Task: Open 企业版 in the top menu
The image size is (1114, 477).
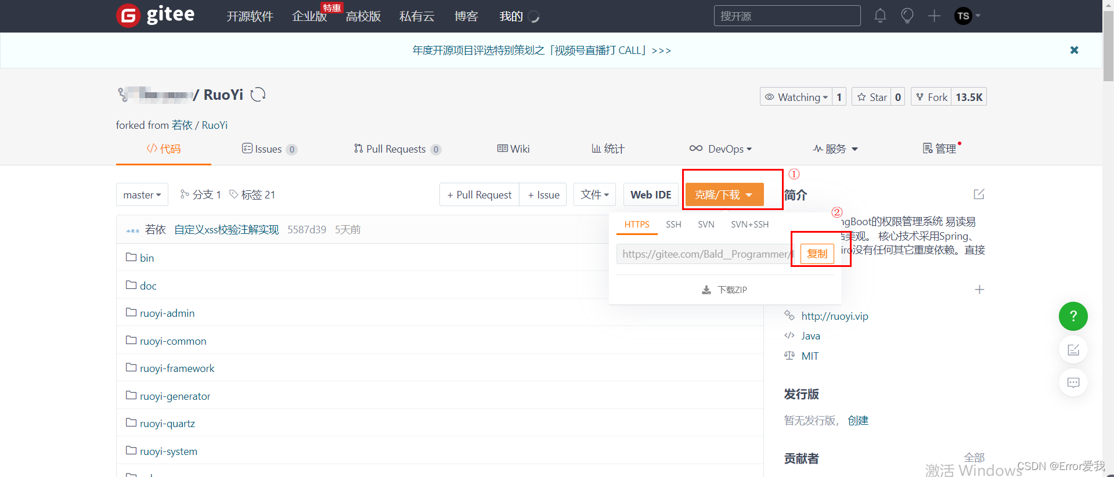Action: [x=309, y=16]
